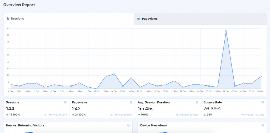Select the 16 Dec data point

[131, 78]
